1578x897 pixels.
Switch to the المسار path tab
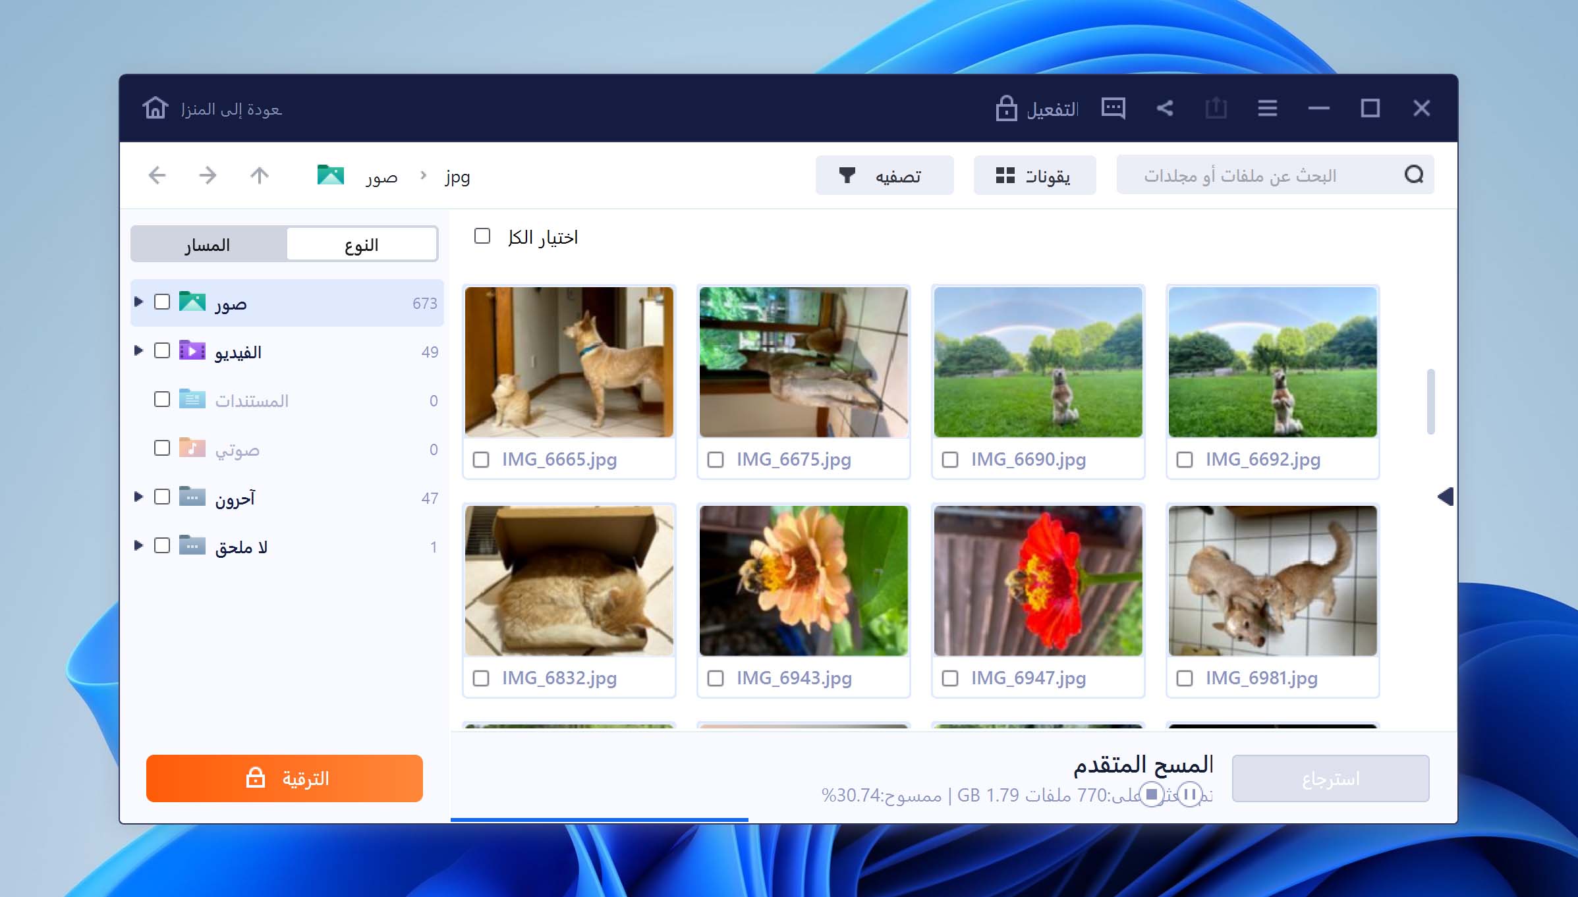(208, 244)
